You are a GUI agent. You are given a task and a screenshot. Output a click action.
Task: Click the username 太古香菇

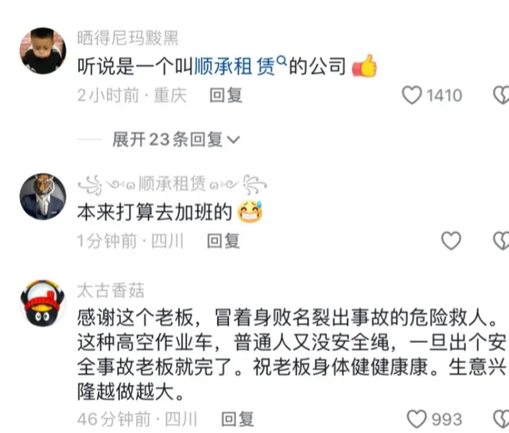pyautogui.click(x=111, y=291)
